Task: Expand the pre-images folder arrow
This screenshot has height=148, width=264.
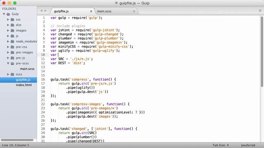Action: 8,53
